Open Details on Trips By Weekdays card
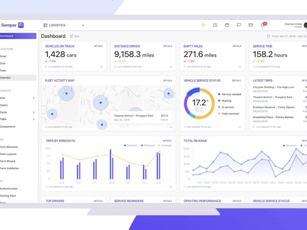This screenshot has height=230, width=307. [167, 141]
